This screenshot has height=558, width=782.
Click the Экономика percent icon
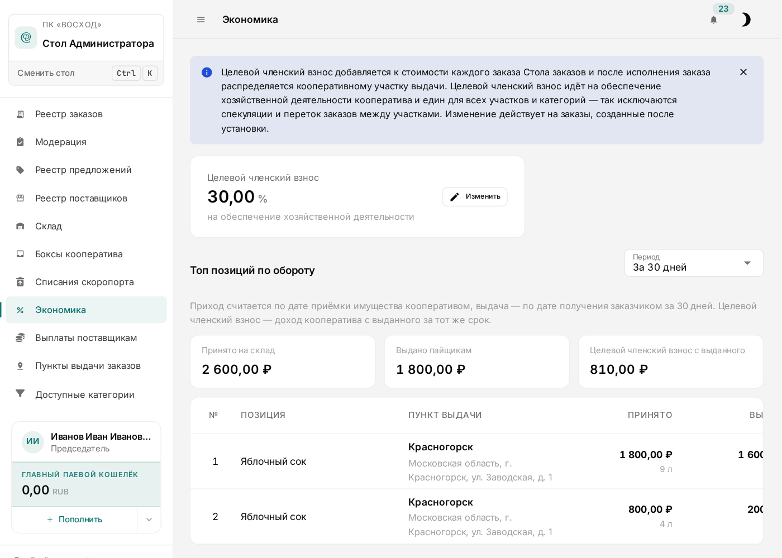(x=20, y=310)
